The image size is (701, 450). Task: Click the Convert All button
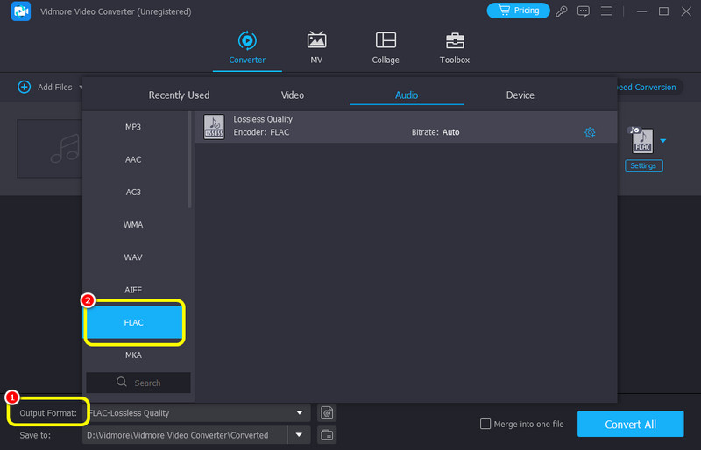coord(630,424)
